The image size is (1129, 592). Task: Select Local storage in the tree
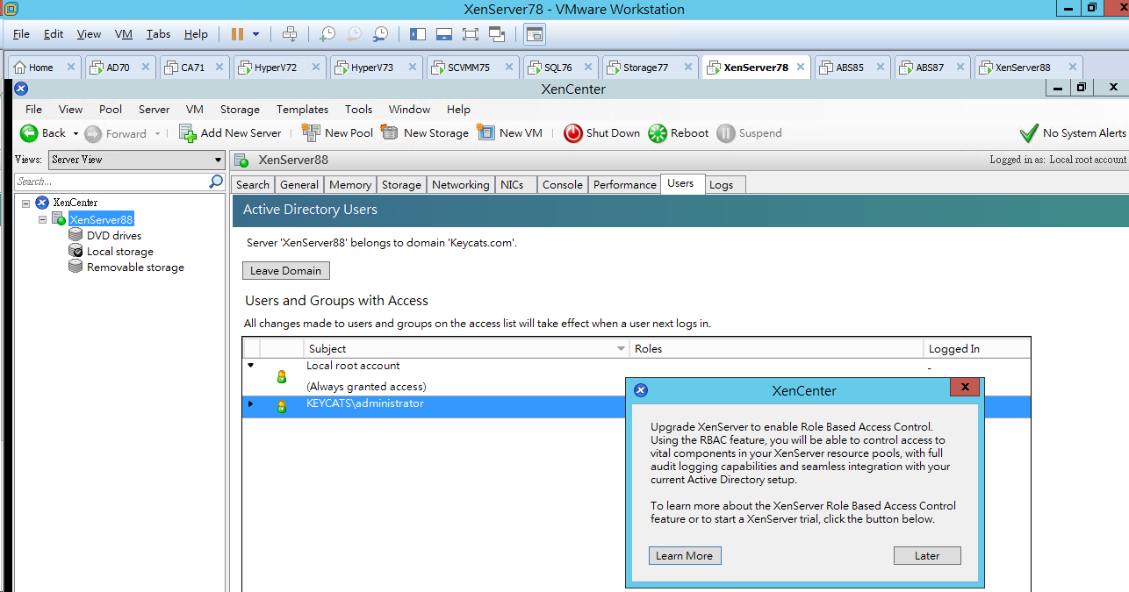pyautogui.click(x=120, y=252)
